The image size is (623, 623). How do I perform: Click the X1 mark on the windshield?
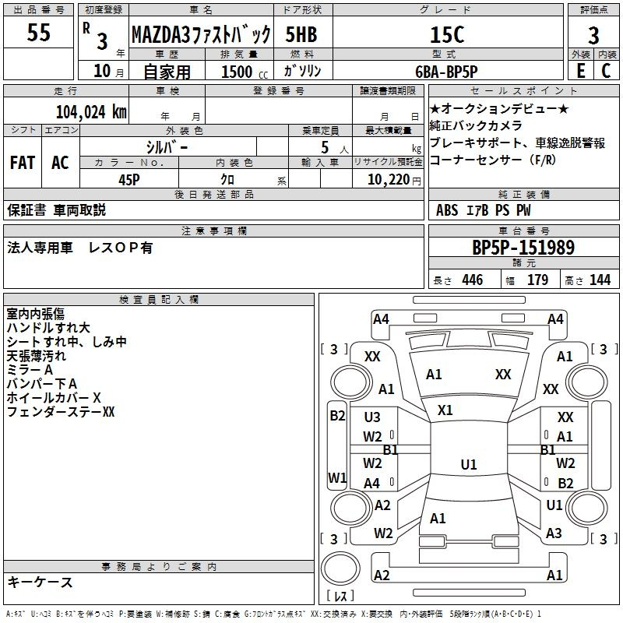coord(445,410)
